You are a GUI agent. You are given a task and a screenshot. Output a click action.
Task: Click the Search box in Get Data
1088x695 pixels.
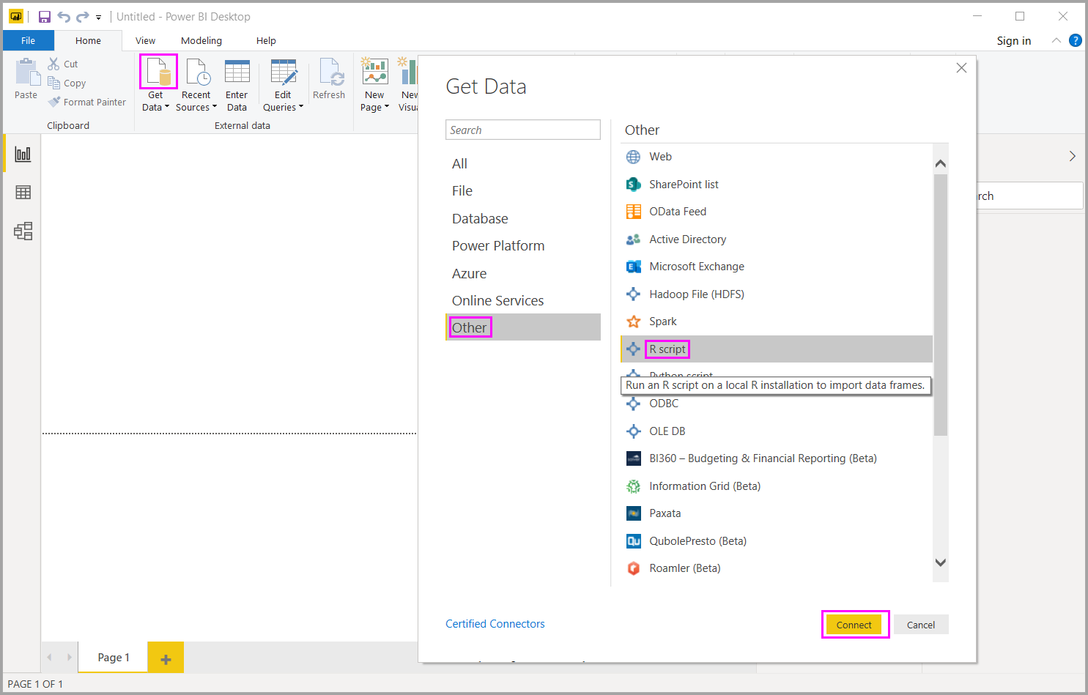tap(523, 130)
